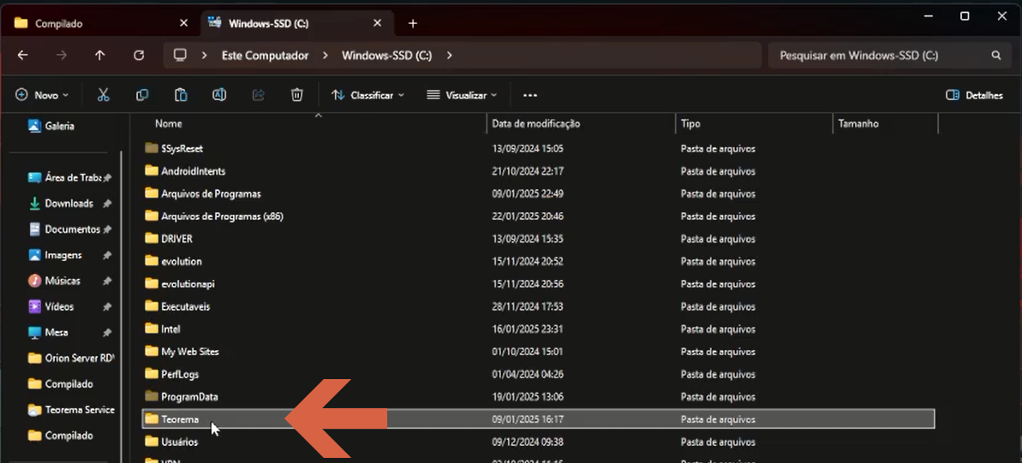The height and width of the screenshot is (463, 1022).
Task: Refresh the current folder view
Action: [139, 56]
